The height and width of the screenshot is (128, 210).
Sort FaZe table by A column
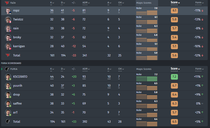[109, 3]
